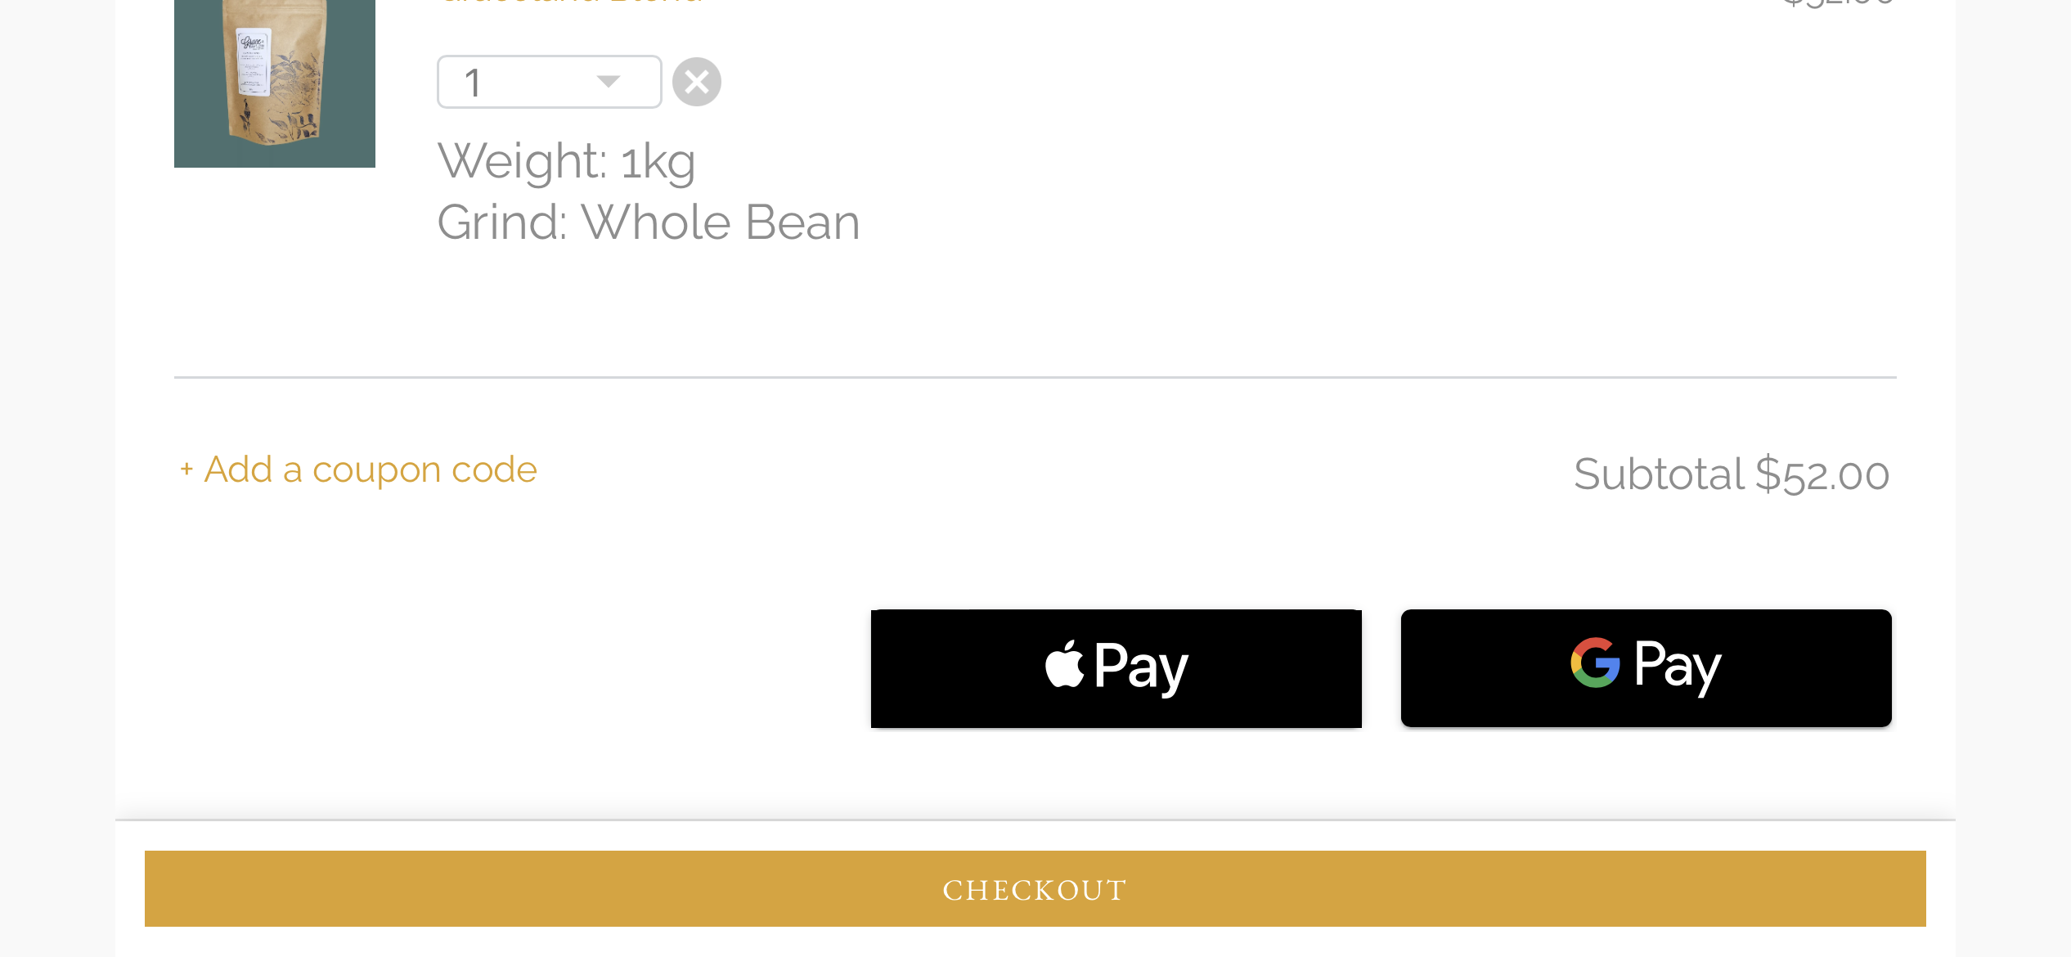Remove the item with the gray X icon
Viewport: 2071px width, 957px height.
tap(697, 82)
